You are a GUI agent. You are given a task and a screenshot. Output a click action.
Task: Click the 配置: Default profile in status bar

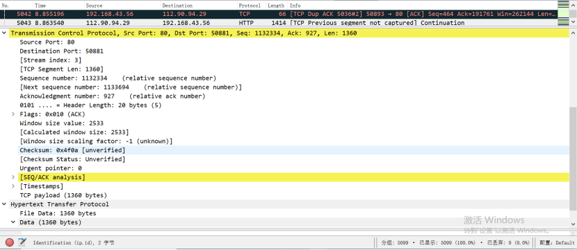tap(557, 242)
